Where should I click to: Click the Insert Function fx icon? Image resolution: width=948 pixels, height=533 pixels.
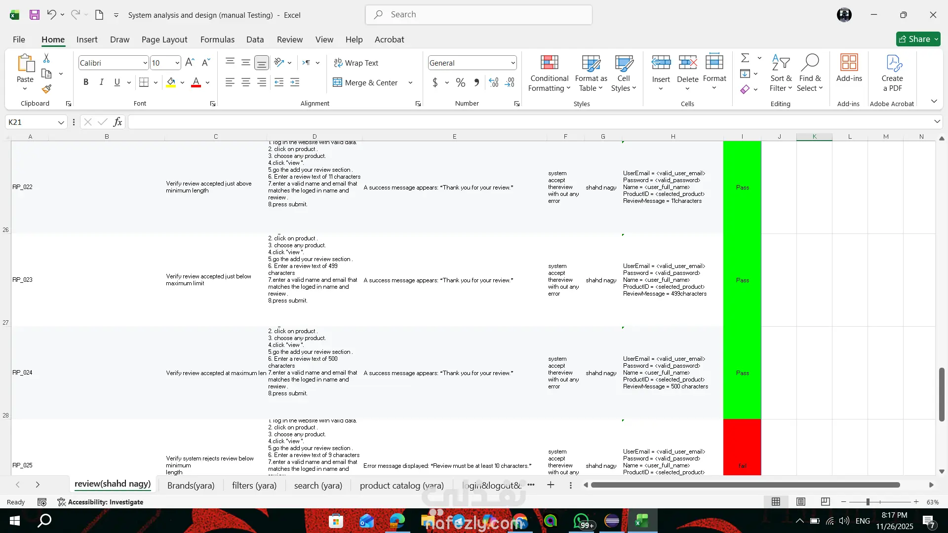click(118, 122)
